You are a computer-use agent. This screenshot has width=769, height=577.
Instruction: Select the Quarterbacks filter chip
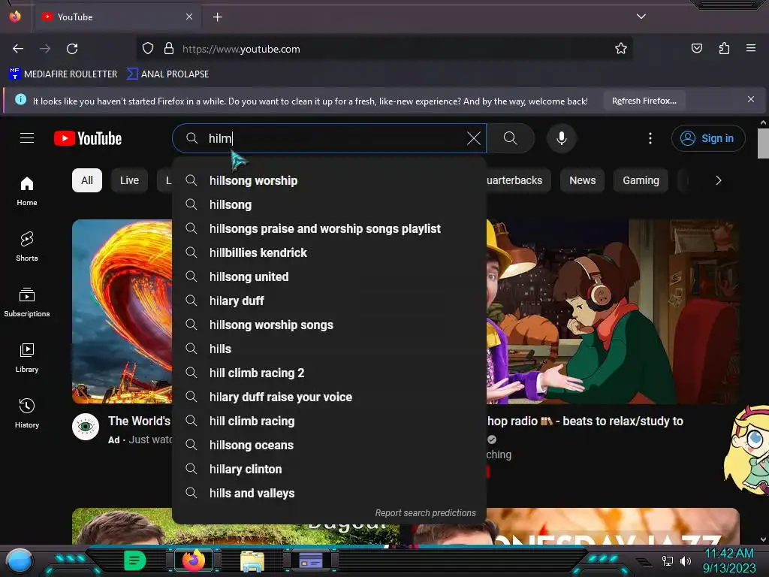(517, 180)
